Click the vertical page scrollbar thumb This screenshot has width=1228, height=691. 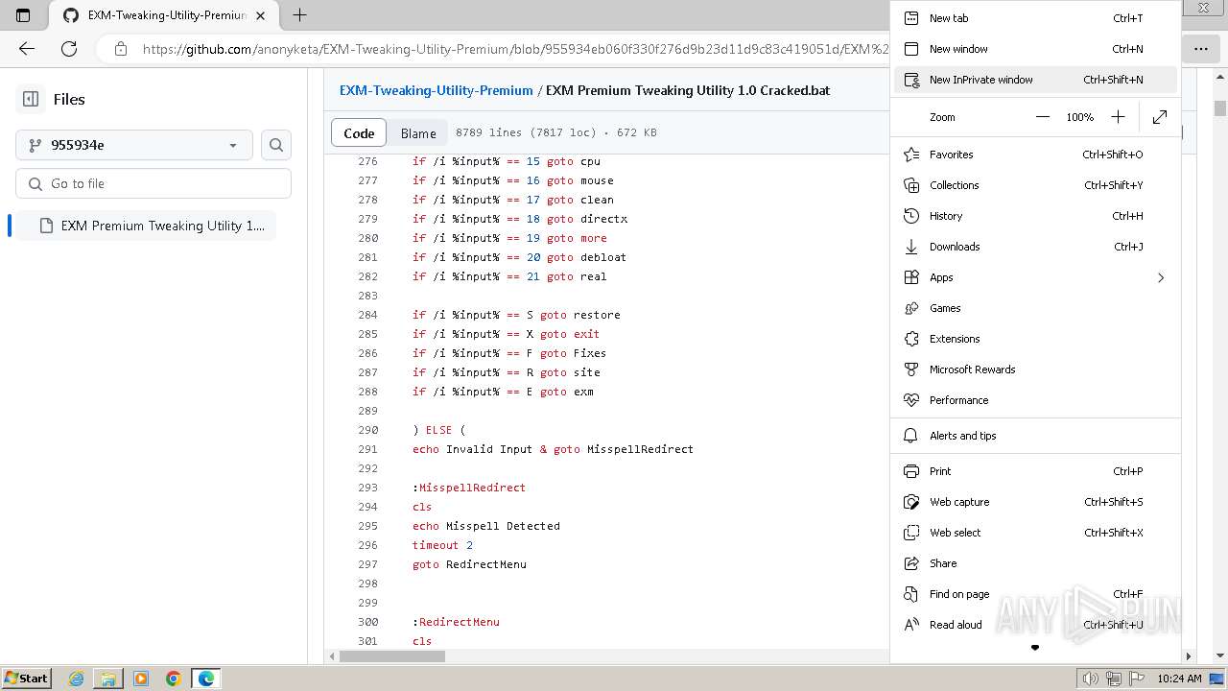tap(1220, 108)
